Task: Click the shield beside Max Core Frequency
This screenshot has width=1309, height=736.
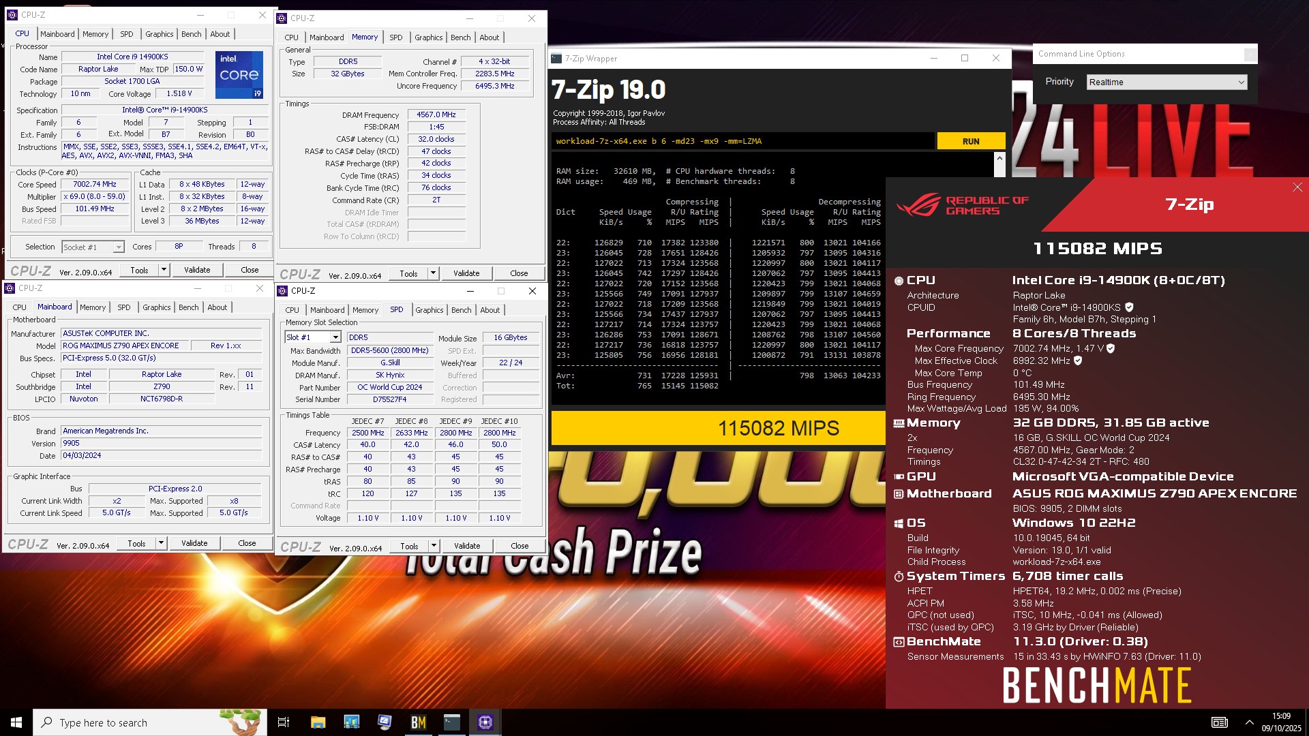Action: point(1111,348)
